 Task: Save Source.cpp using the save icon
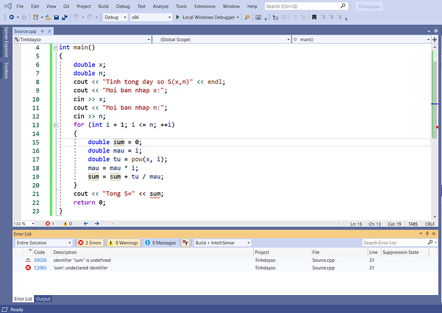point(56,17)
